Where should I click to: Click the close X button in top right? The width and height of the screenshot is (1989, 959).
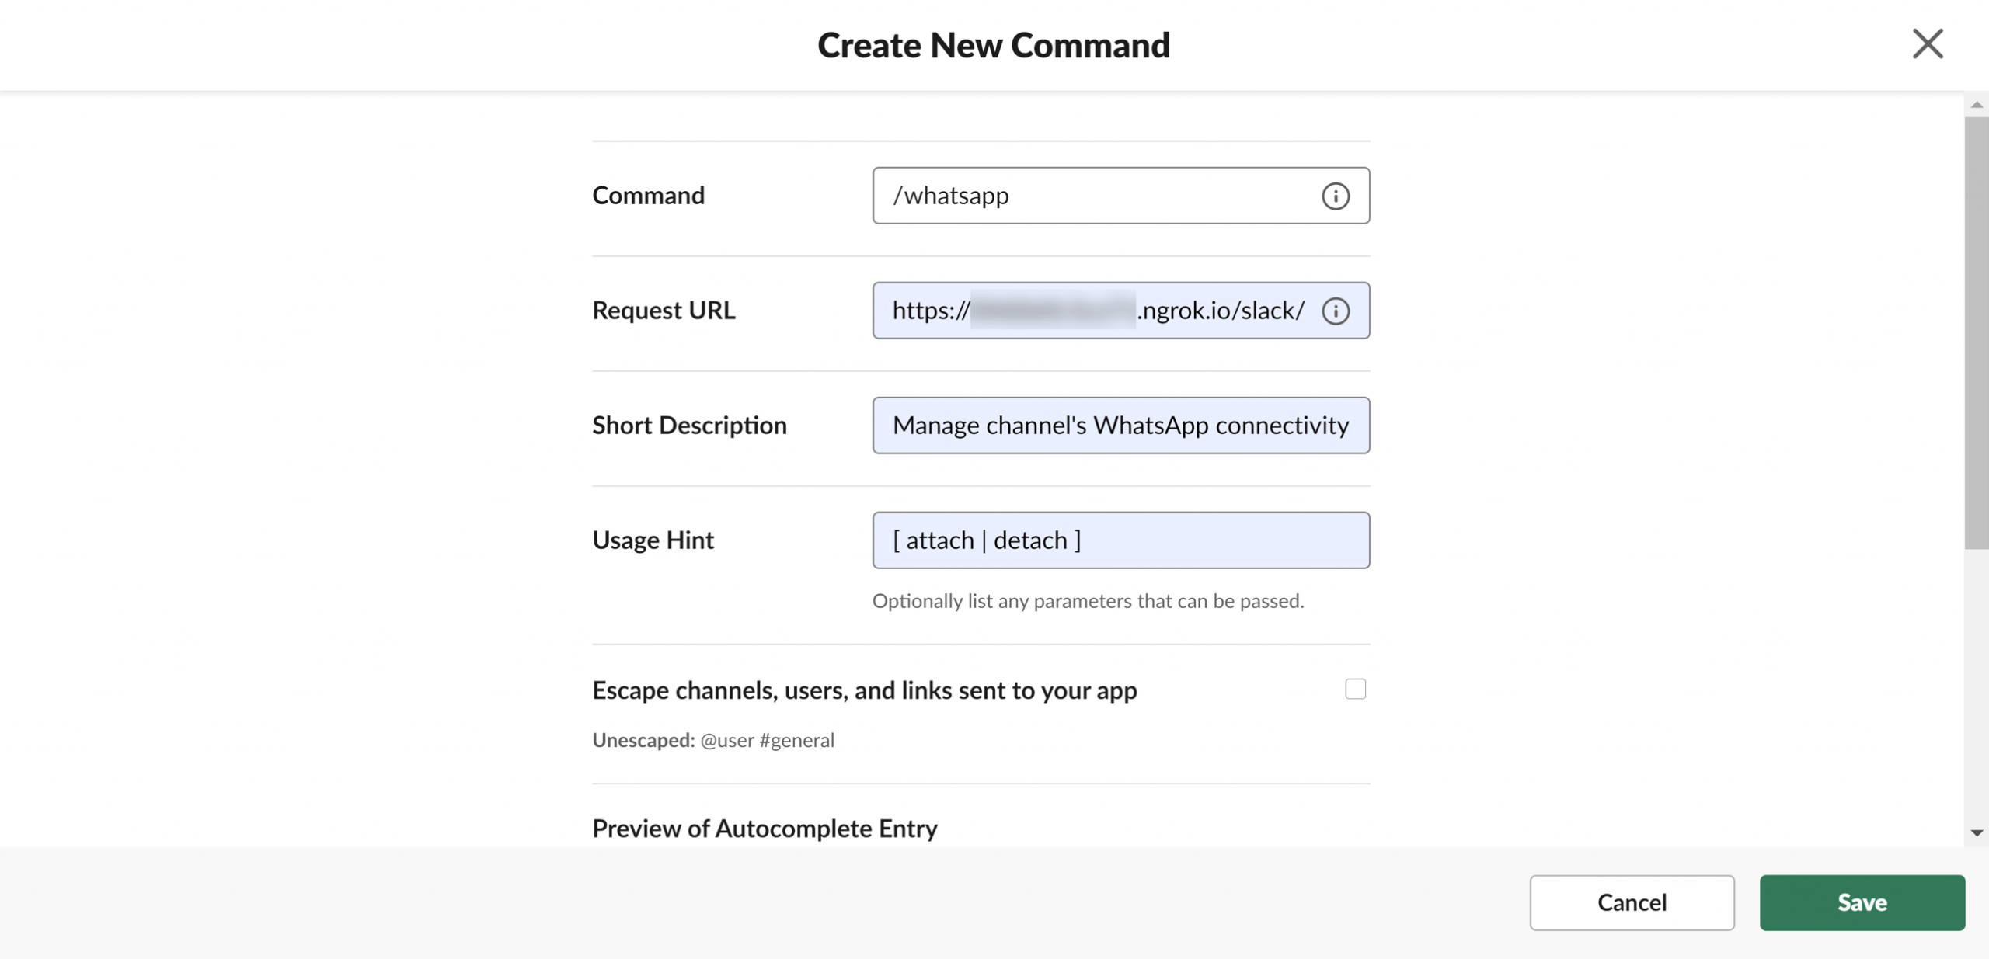[1927, 40]
